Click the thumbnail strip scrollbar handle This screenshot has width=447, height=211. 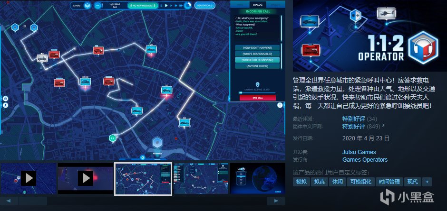(33, 201)
